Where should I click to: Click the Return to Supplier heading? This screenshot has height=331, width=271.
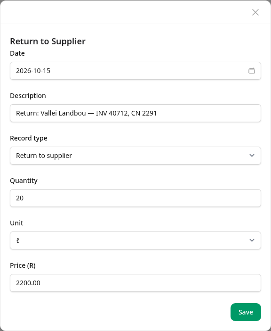pos(48,41)
